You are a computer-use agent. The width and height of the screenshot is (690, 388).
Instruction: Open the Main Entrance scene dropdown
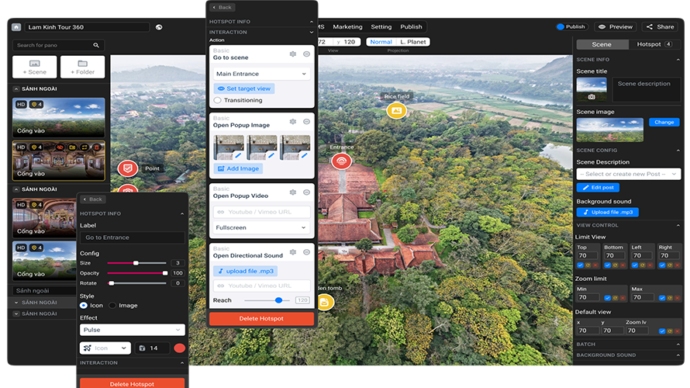click(261, 74)
